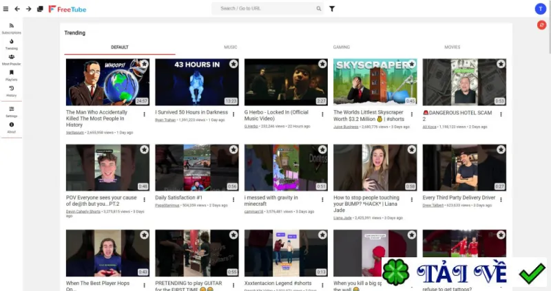Viewport: 551px width, 291px height.
Task: Open Settings in the sidebar
Action: [11, 112]
